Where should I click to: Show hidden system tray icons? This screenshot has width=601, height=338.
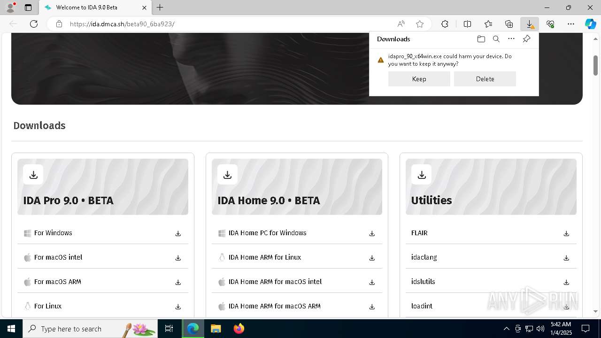pyautogui.click(x=506, y=329)
